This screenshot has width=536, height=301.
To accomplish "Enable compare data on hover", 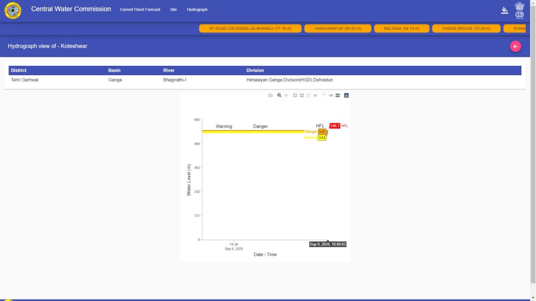I will pyautogui.click(x=338, y=95).
